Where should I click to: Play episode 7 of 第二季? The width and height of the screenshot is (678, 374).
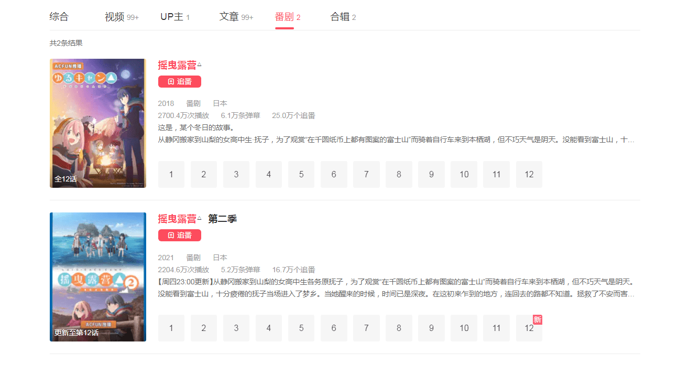tap(366, 328)
